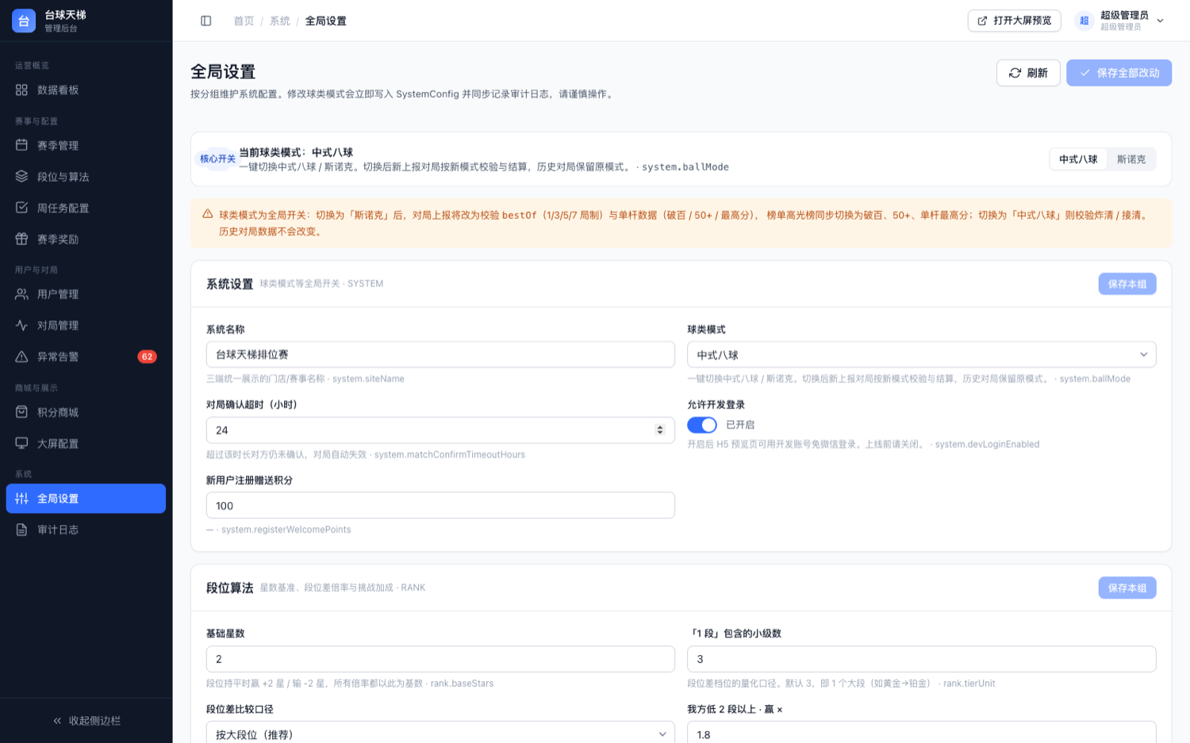Viewport: 1190px width, 743px height.
Task: Click the 我方低 2 段以上 multiplier field
Action: coord(921,733)
